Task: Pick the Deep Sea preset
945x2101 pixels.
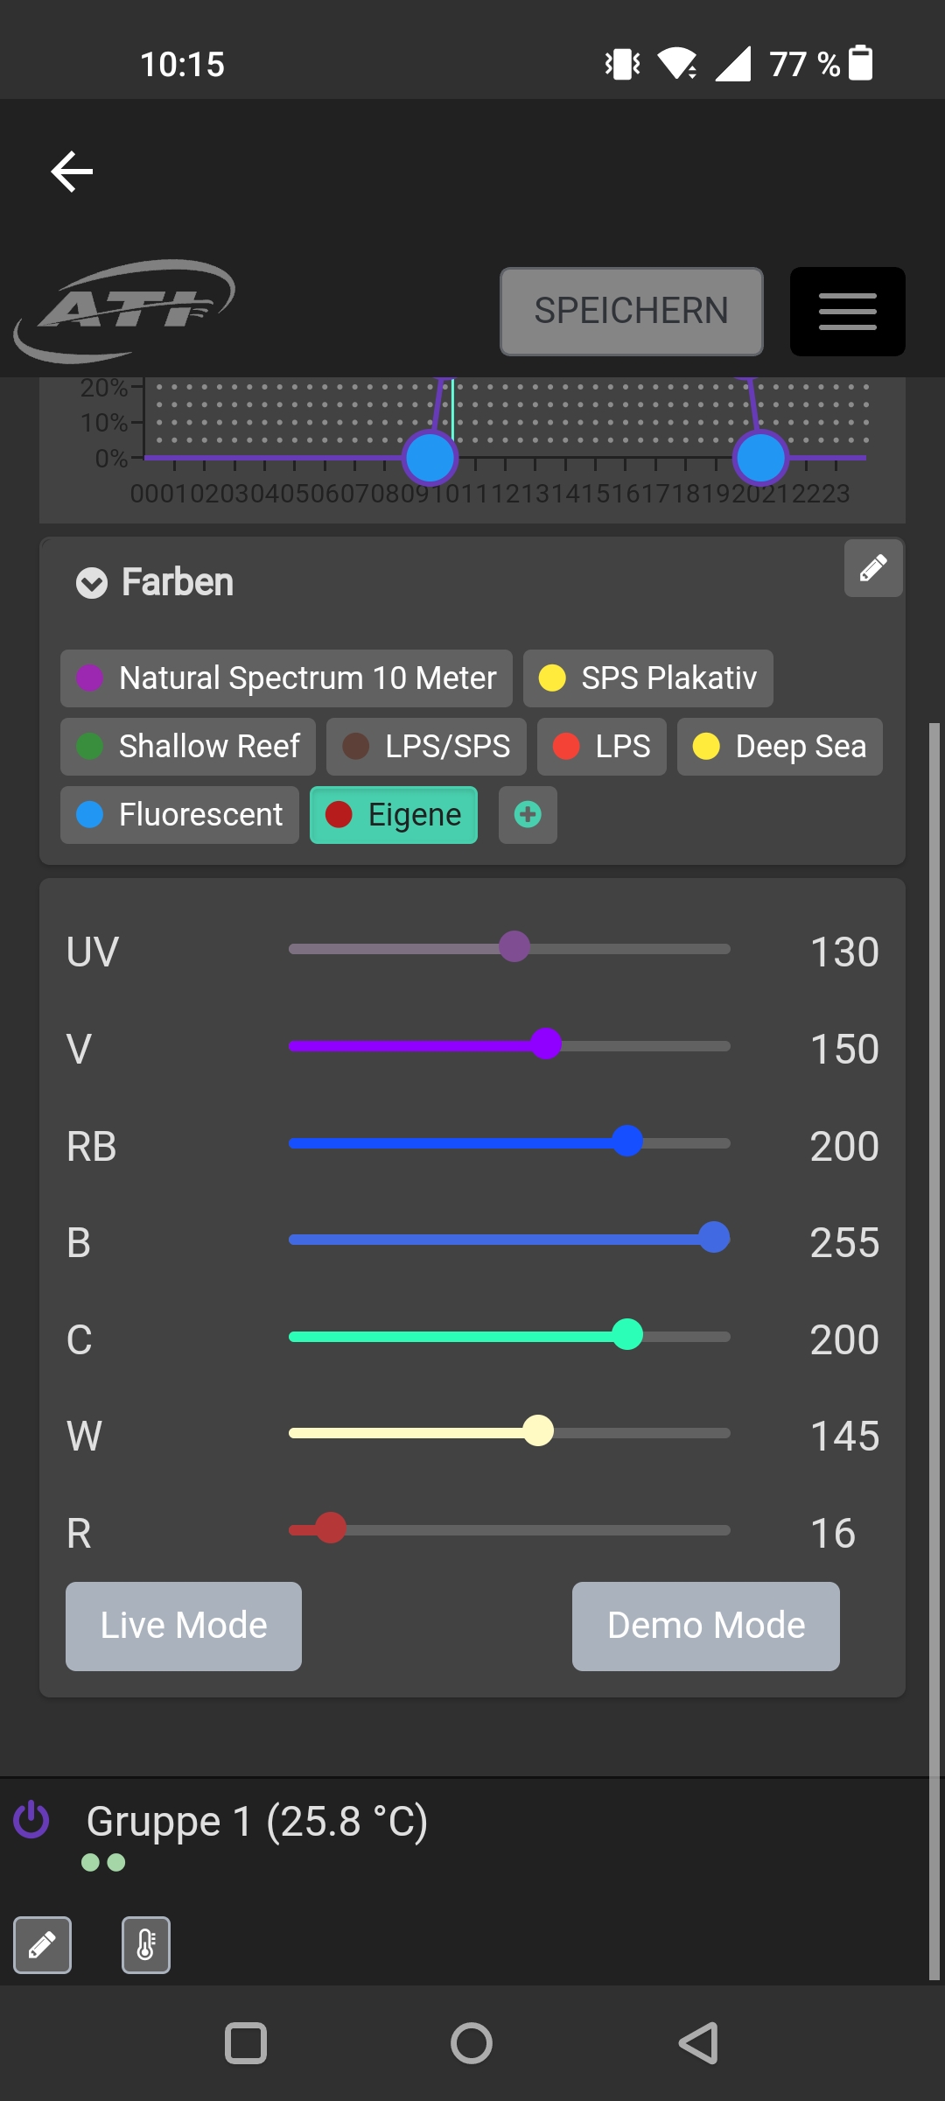Action: [780, 747]
